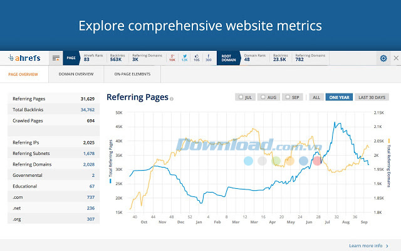
Task: Click the ahrefs logo
Action: [24, 58]
